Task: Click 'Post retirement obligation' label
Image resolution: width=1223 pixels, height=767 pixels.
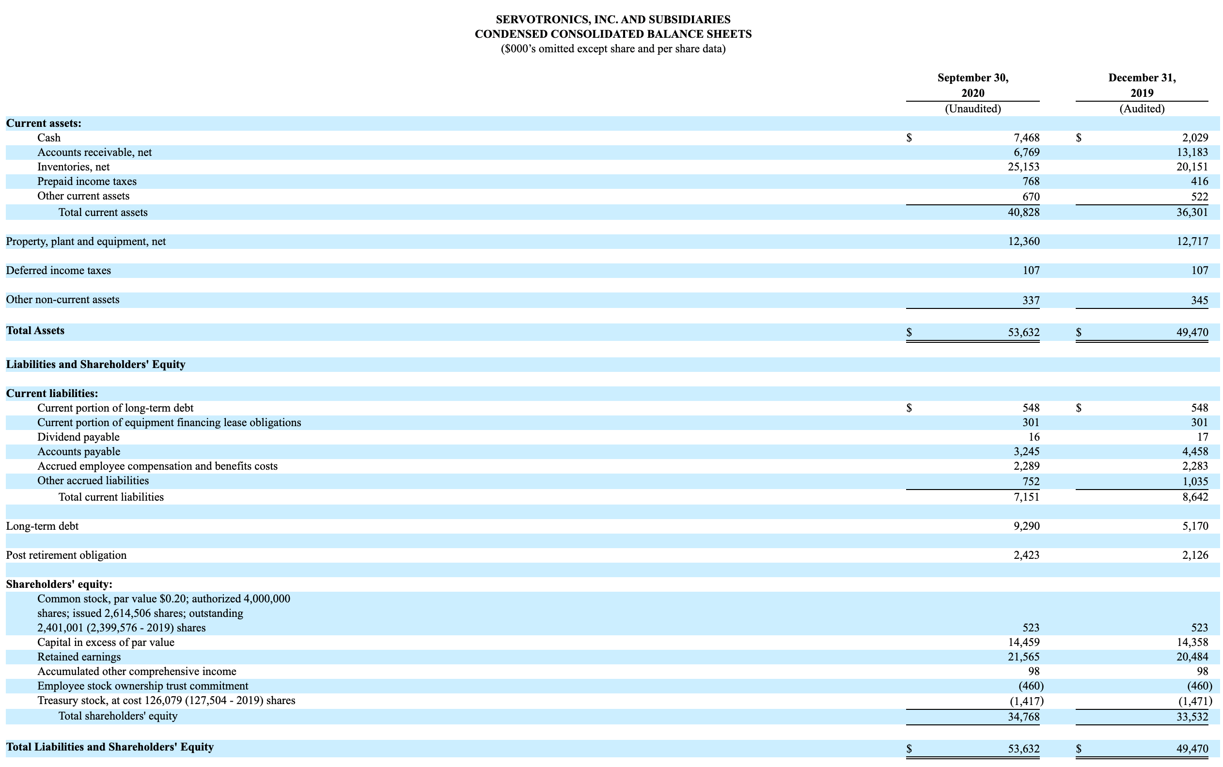Action: 66,555
